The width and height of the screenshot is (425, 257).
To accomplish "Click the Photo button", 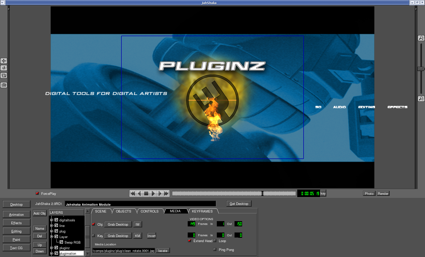I will [369, 194].
